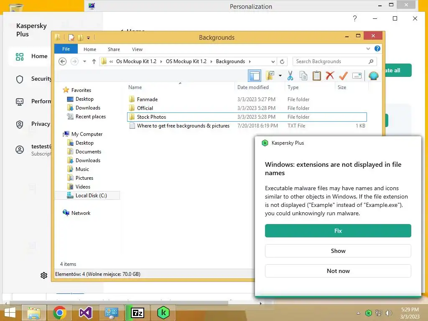Viewport: 428px width, 321px height.
Task: Open Desktop under Favorites
Action: click(x=84, y=99)
